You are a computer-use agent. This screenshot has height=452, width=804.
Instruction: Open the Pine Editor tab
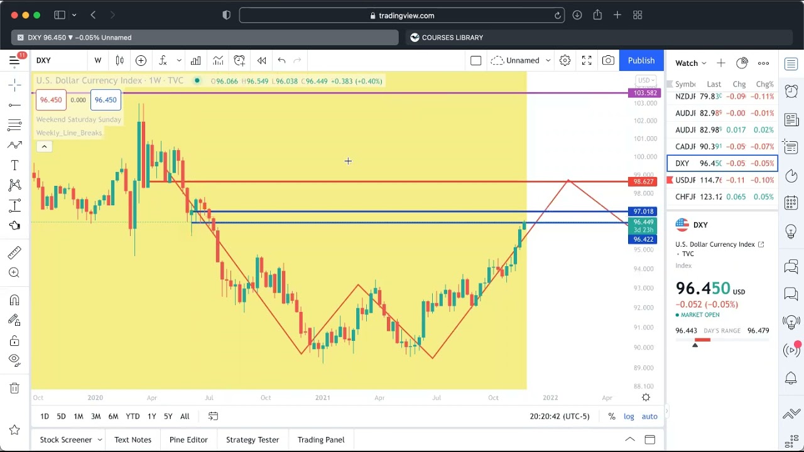[x=188, y=439]
